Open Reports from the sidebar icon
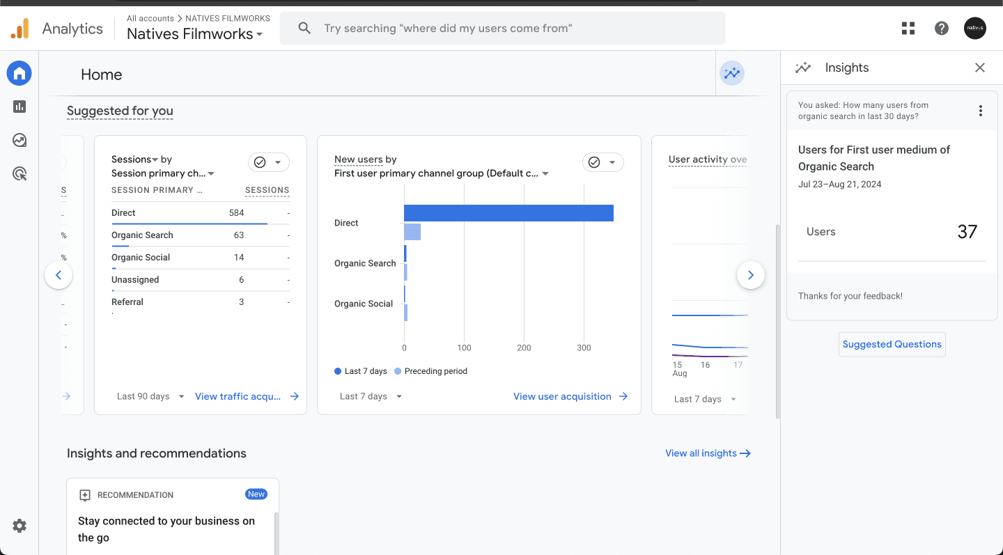This screenshot has width=1003, height=555. (x=20, y=107)
